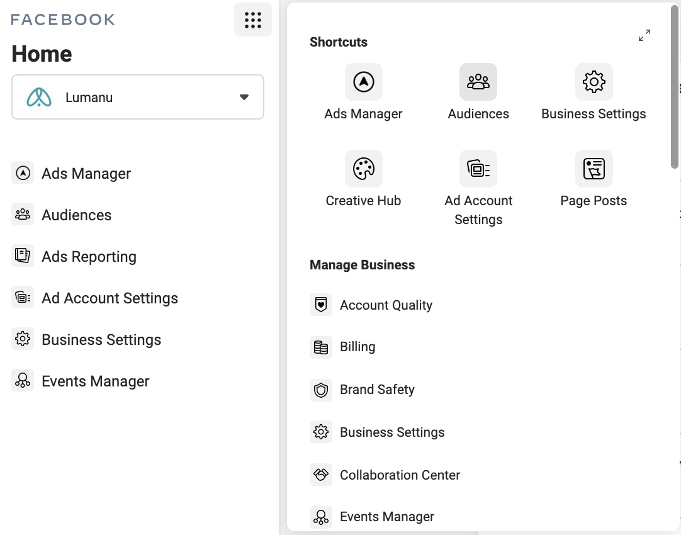Viewport: 681px width, 535px height.
Task: Open Account Quality link
Action: pos(386,305)
